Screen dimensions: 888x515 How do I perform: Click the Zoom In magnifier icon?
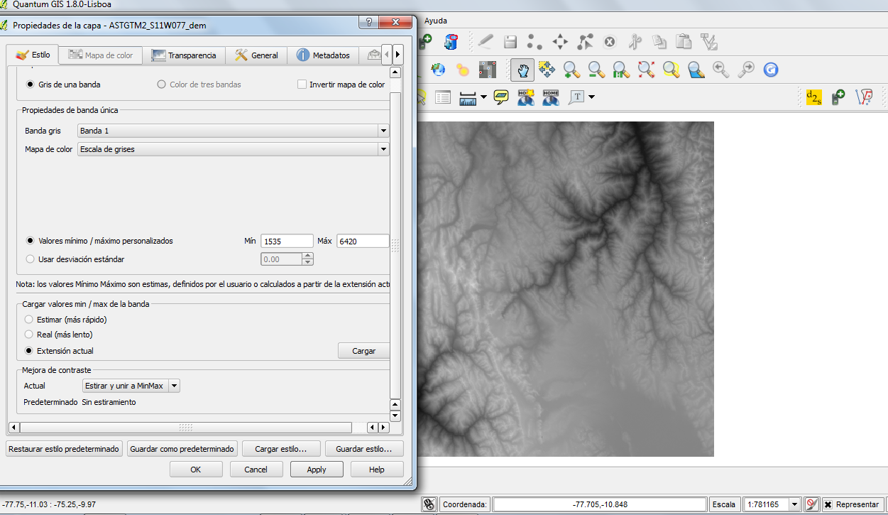tap(571, 70)
